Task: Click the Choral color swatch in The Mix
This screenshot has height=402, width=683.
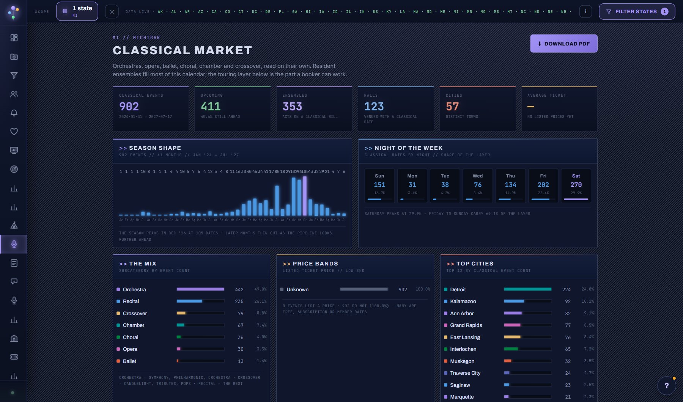Action: pos(118,337)
